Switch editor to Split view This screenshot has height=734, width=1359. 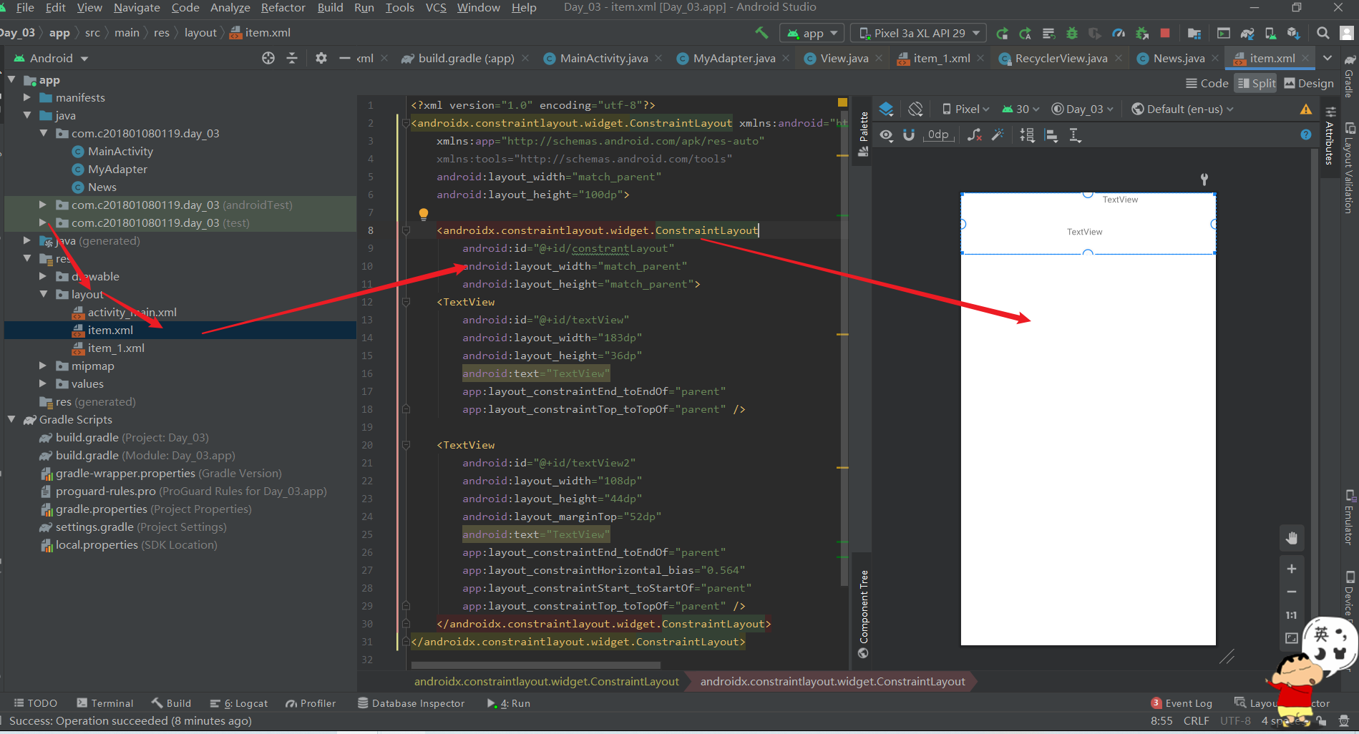point(1257,83)
